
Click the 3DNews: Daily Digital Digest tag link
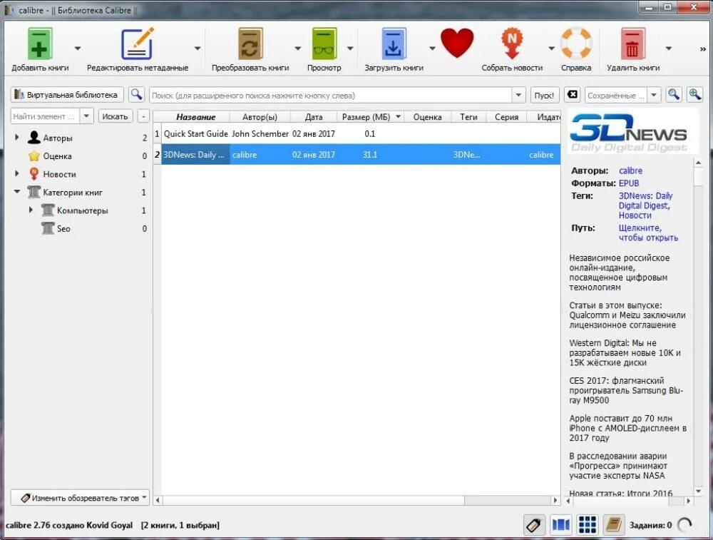coord(645,200)
